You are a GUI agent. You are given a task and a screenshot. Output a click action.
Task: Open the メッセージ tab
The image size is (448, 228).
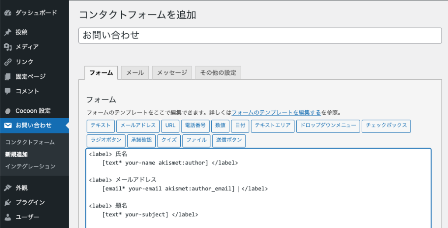[x=172, y=73]
